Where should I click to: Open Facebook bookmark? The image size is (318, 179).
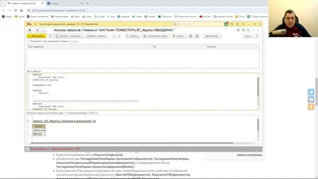(124, 16)
